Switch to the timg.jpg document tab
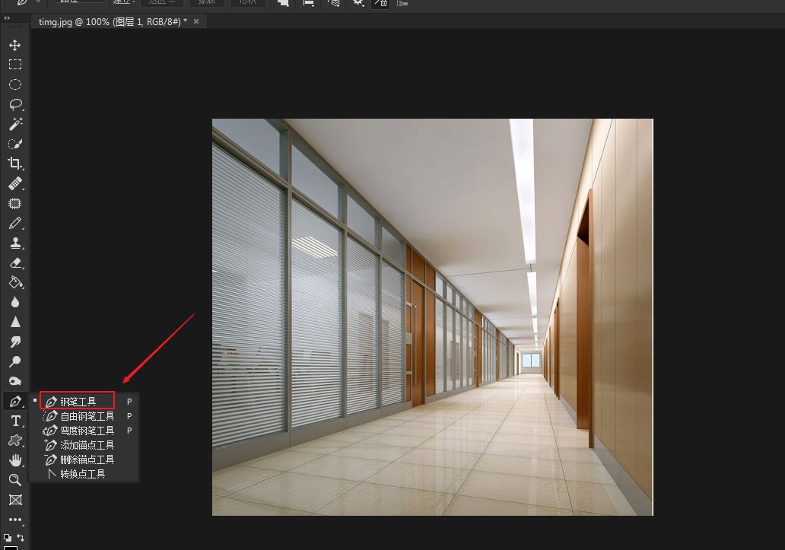 pos(113,21)
